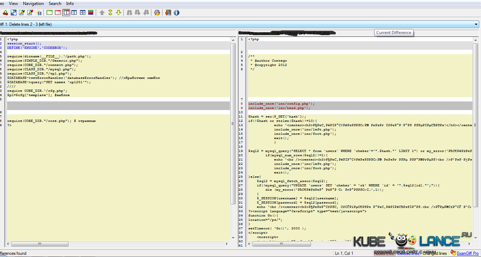Jump to the previous difference arrow
This screenshot has height=257, width=481.
pos(102,13)
